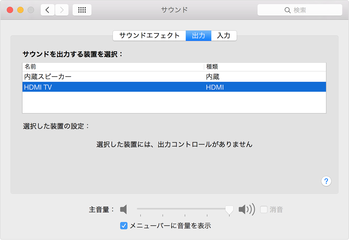Open the 入力 tab
349x240 pixels.
click(x=224, y=36)
